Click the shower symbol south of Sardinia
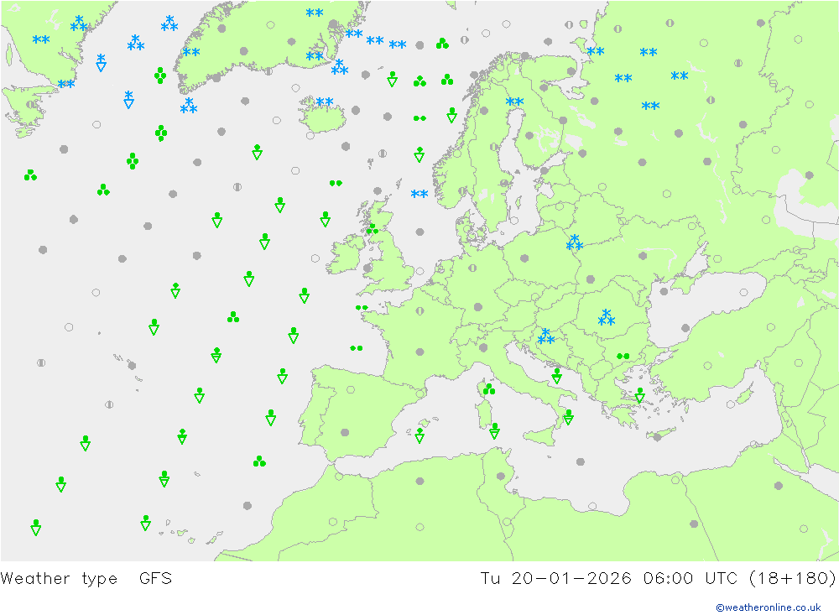839x615 pixels. (x=494, y=430)
